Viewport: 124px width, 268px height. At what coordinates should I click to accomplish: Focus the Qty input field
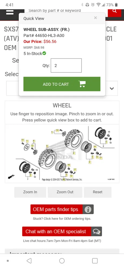[x=66, y=66]
